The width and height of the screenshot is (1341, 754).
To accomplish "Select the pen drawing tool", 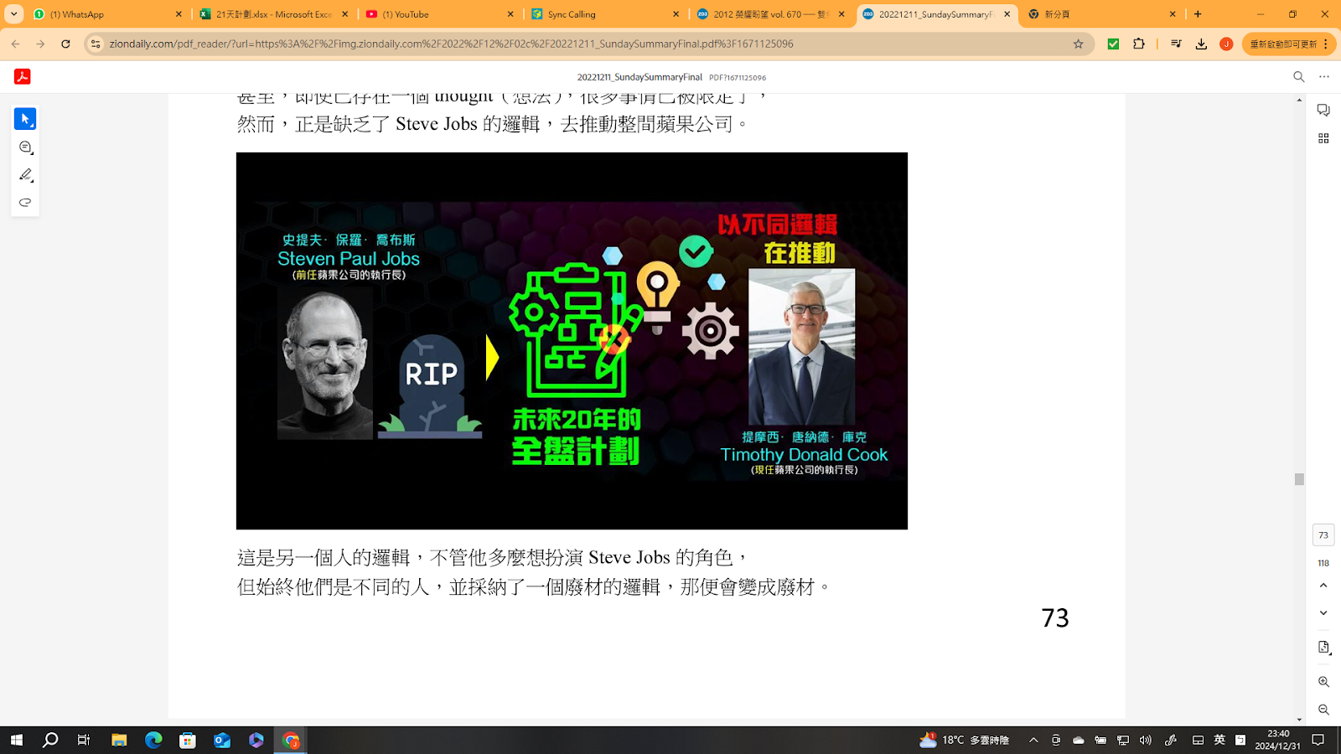I will tap(25, 175).
